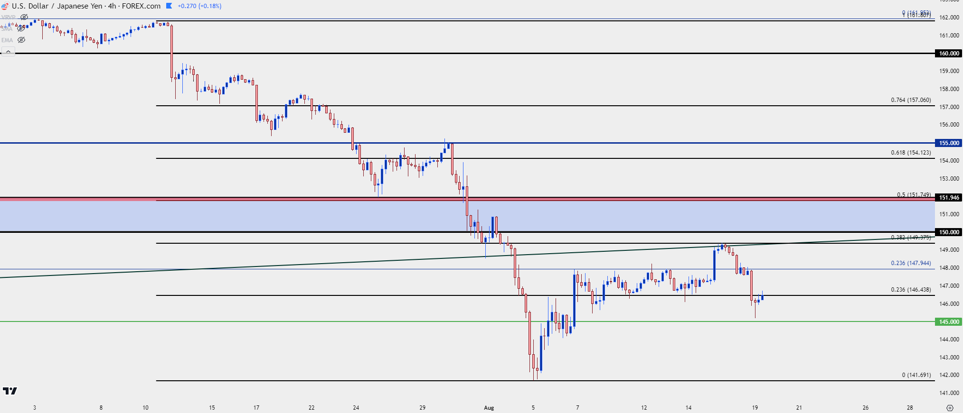
Task: Collapse the indicator legend with the chevron
Action: coord(8,51)
